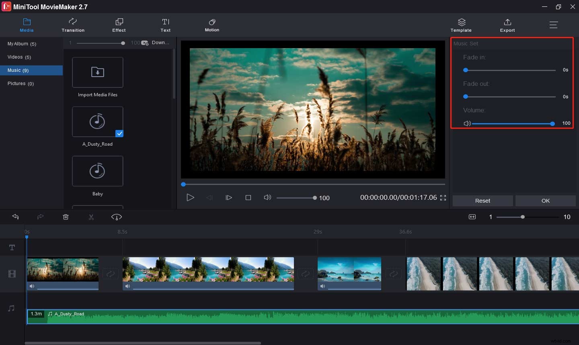Open the hamburger menu at top right
Viewport: 579px width, 345px height.
coord(554,24)
